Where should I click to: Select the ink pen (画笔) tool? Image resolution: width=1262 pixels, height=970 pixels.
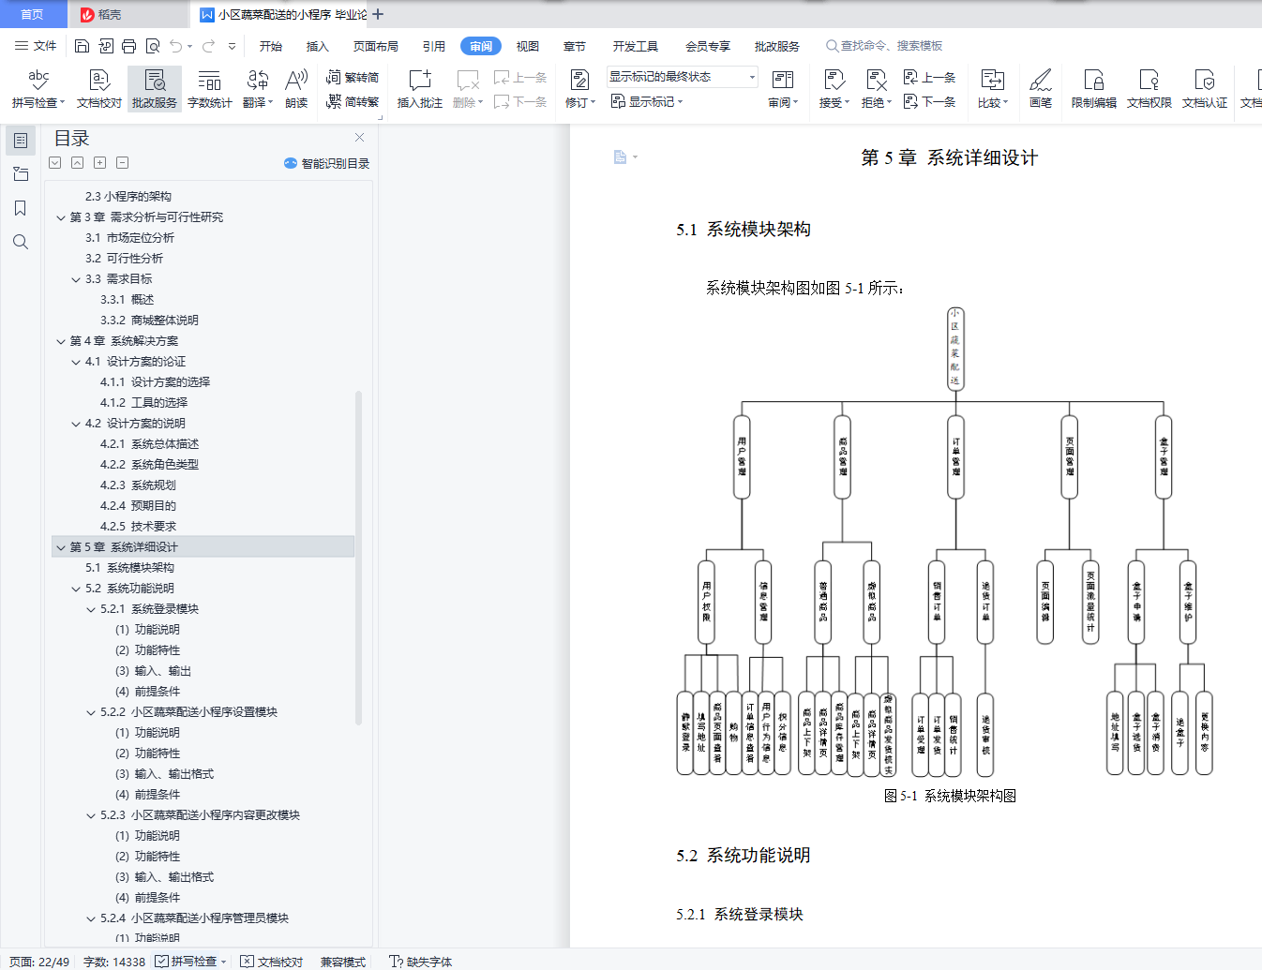coord(1041,89)
